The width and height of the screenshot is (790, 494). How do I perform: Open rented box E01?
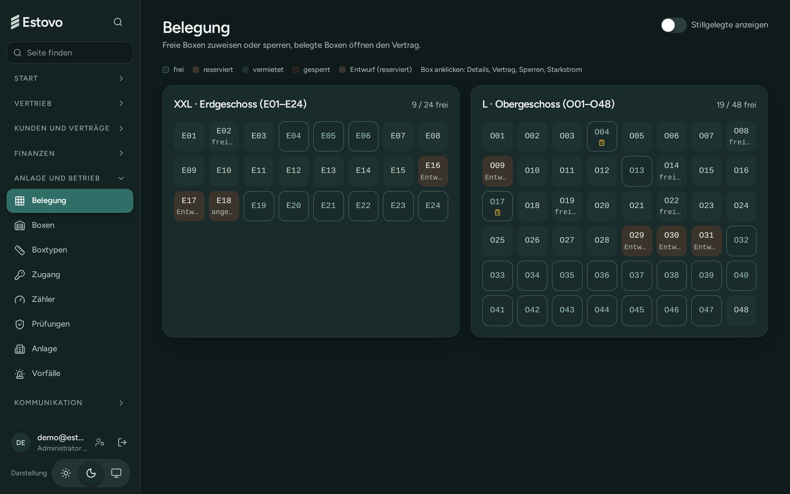189,136
